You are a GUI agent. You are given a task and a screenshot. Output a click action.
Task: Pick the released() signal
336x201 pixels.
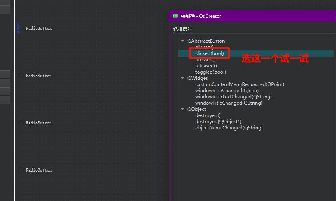tap(206, 66)
